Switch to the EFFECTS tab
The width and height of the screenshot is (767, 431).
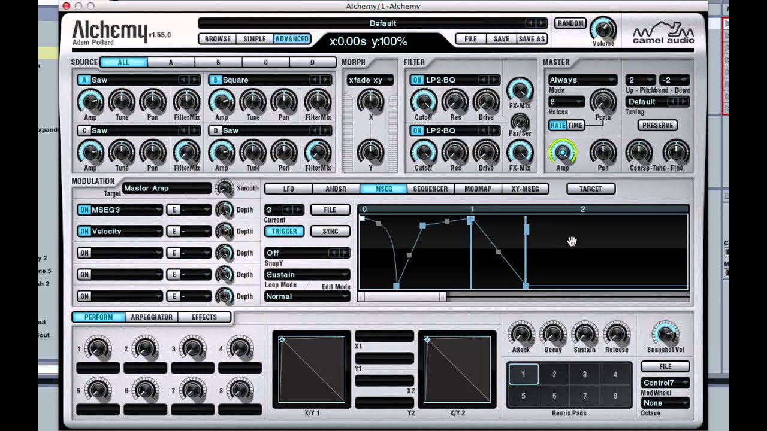(204, 317)
